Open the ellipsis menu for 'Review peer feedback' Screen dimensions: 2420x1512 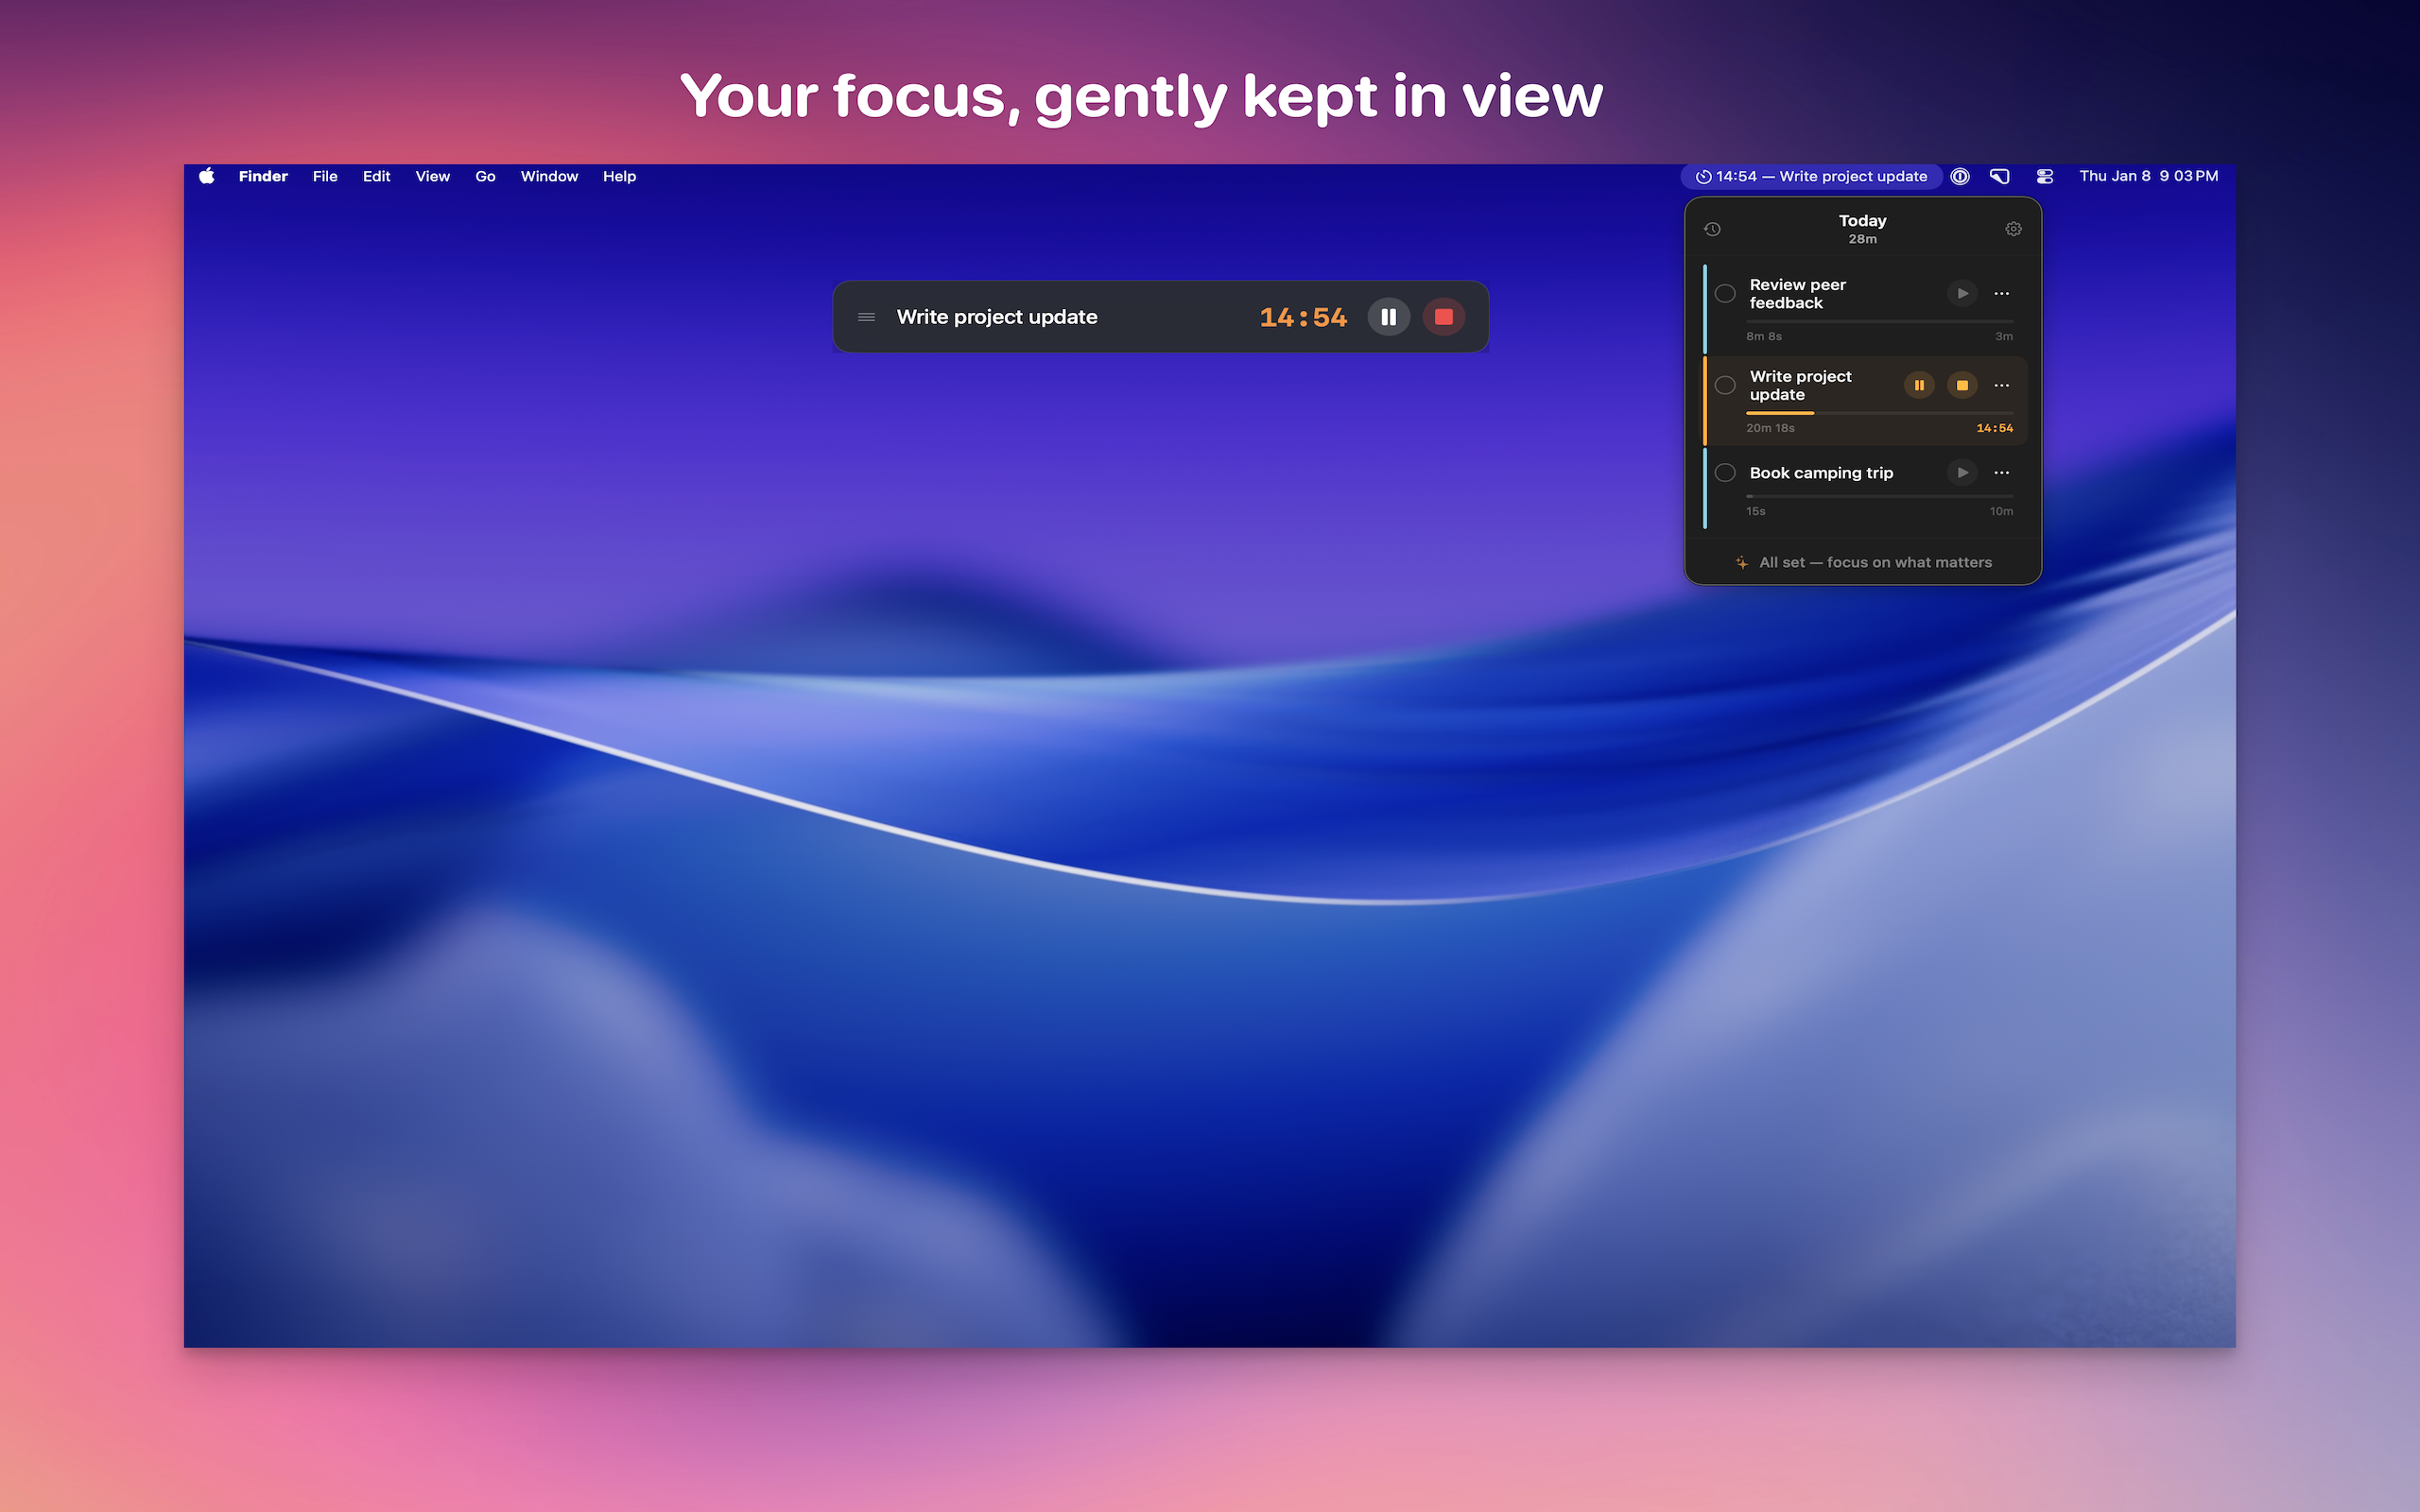click(2002, 293)
